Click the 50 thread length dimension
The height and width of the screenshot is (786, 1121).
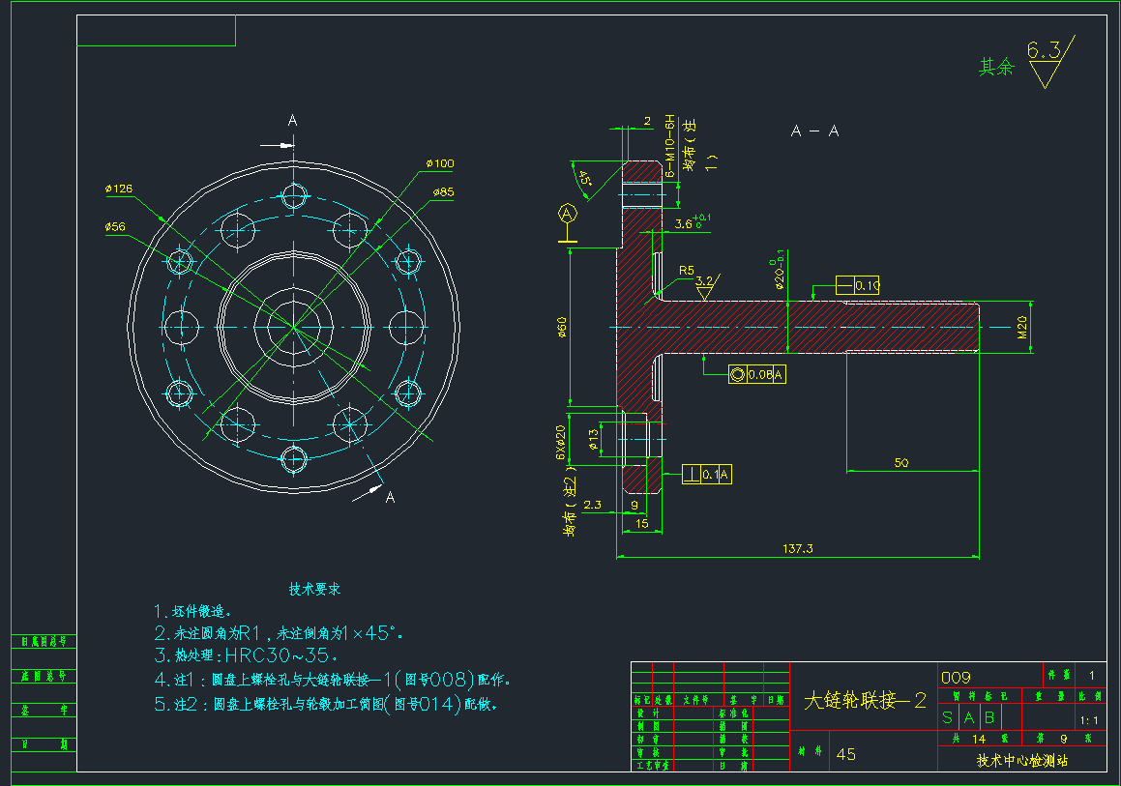click(901, 463)
